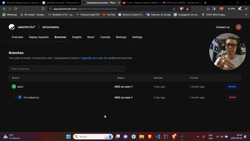The width and height of the screenshot is (250, 141).
Task: Switch to the gitkraken example search tab
Action: coord(61,3)
